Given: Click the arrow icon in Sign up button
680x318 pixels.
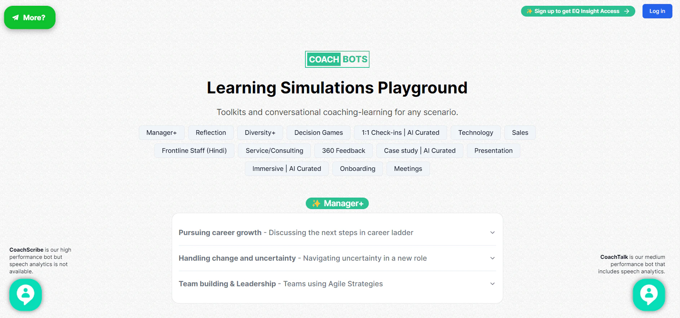Looking at the screenshot, I should (x=627, y=11).
